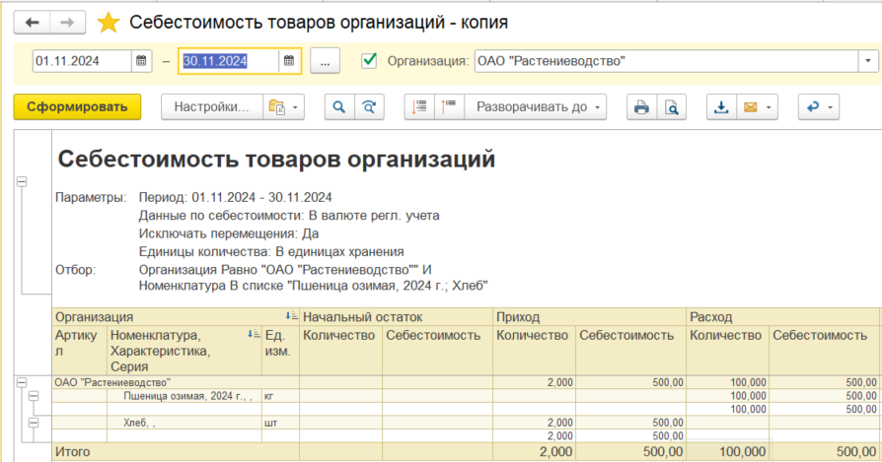Select the Отбор label
The height and width of the screenshot is (462, 882).
(75, 270)
